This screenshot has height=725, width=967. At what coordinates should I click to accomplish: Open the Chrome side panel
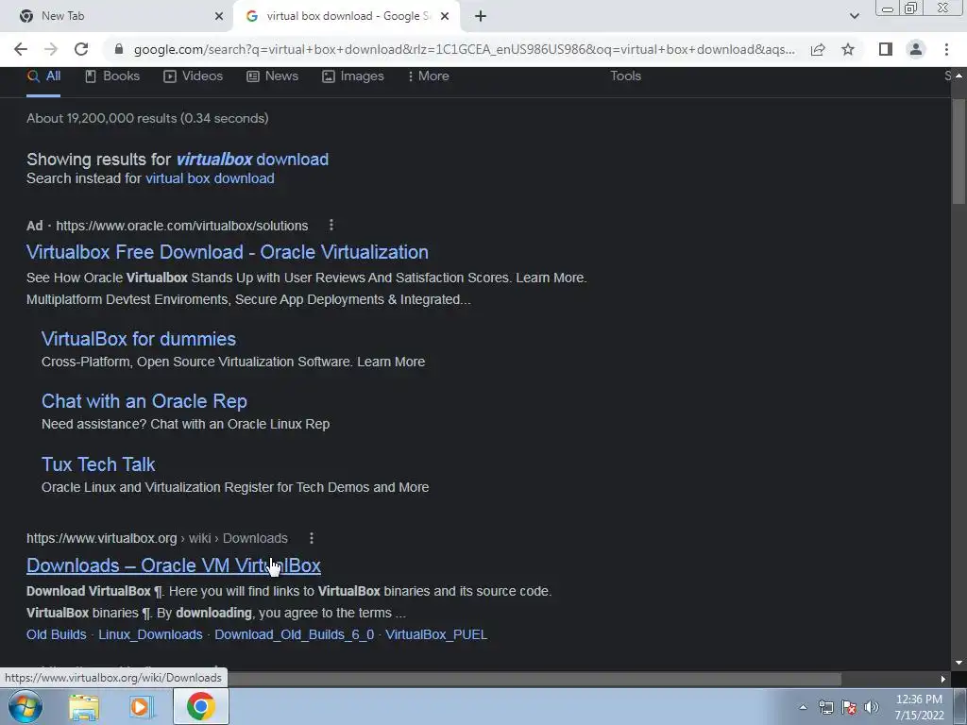click(886, 49)
